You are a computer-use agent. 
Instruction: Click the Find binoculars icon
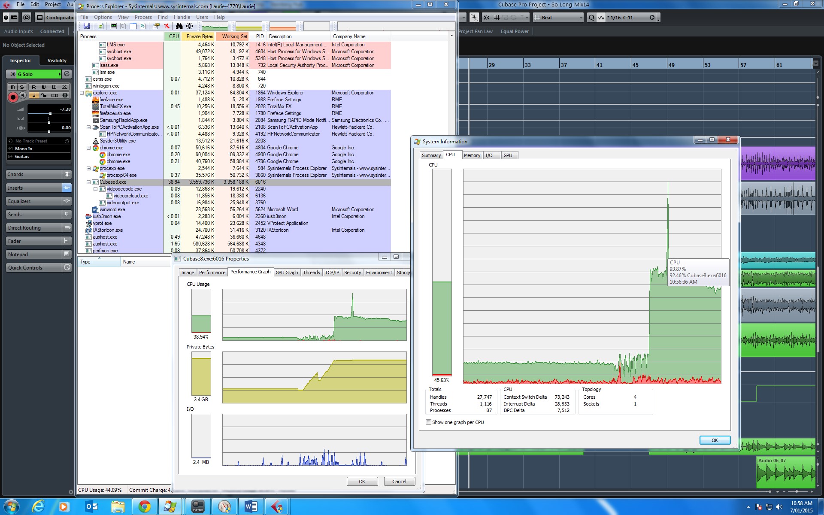179,26
